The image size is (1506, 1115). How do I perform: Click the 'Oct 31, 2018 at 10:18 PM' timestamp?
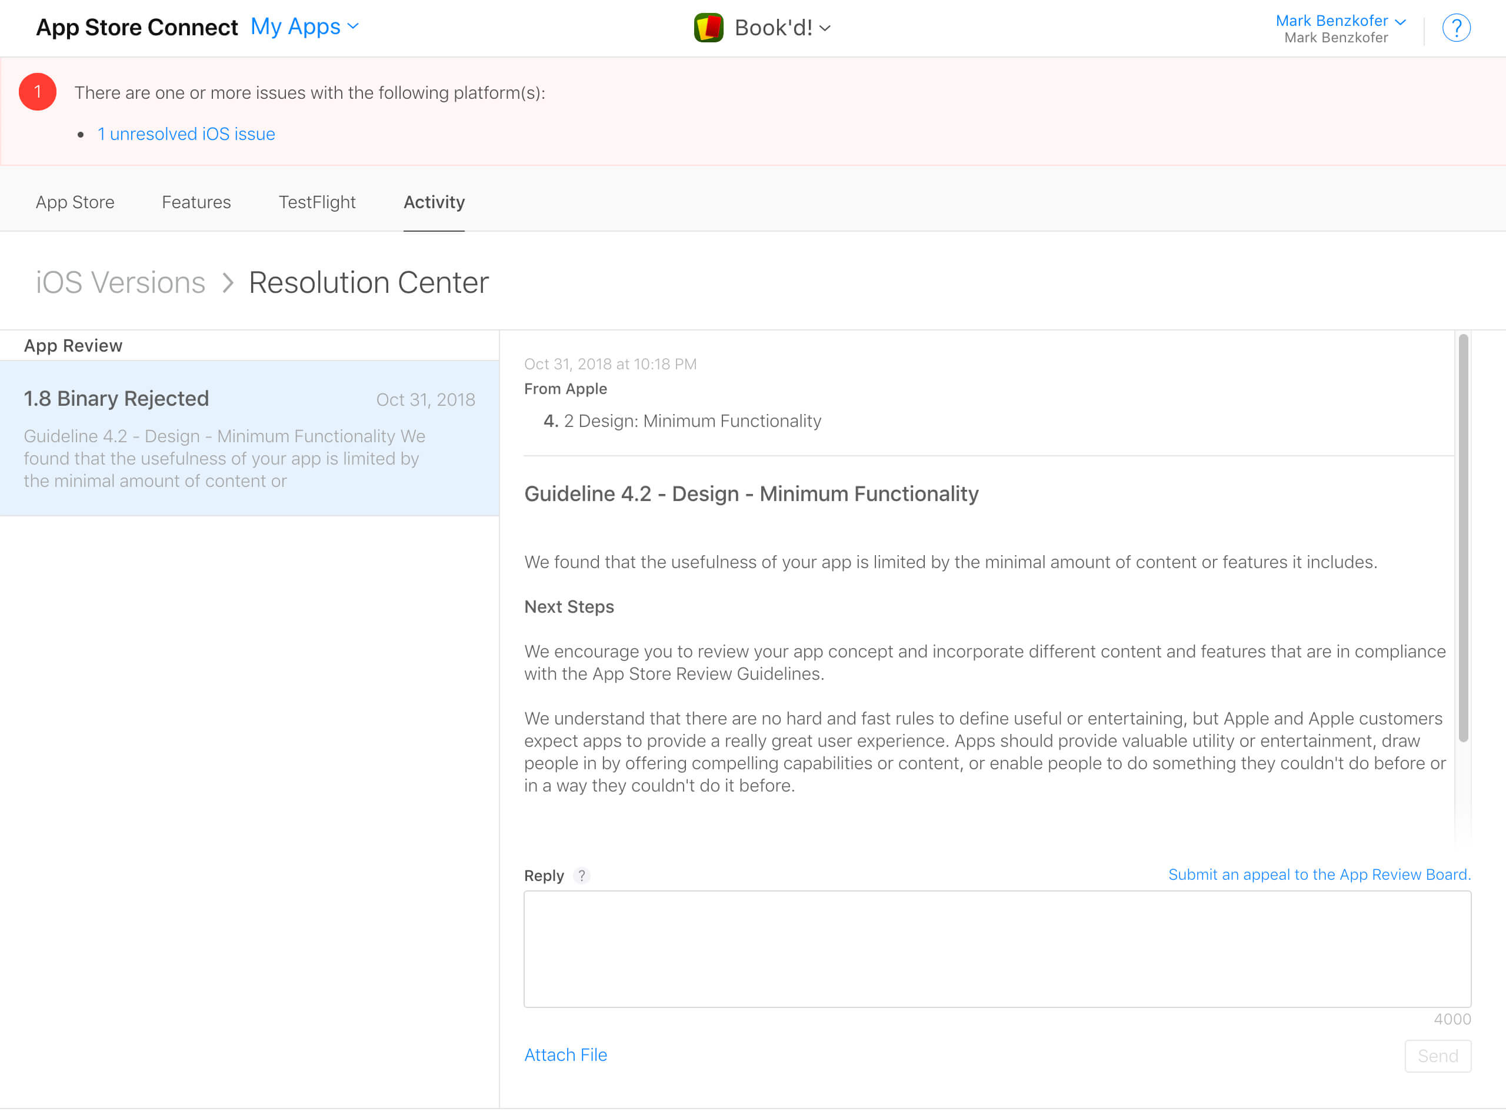610,364
